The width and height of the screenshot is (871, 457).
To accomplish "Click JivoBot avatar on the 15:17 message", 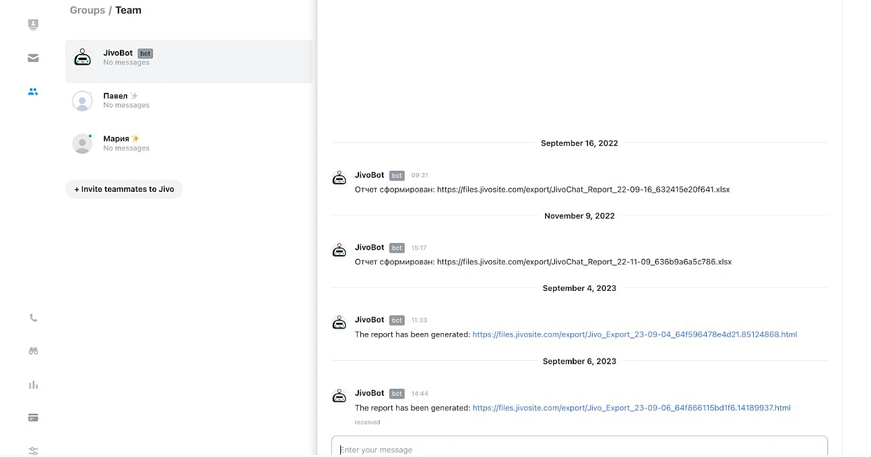I will click(340, 251).
